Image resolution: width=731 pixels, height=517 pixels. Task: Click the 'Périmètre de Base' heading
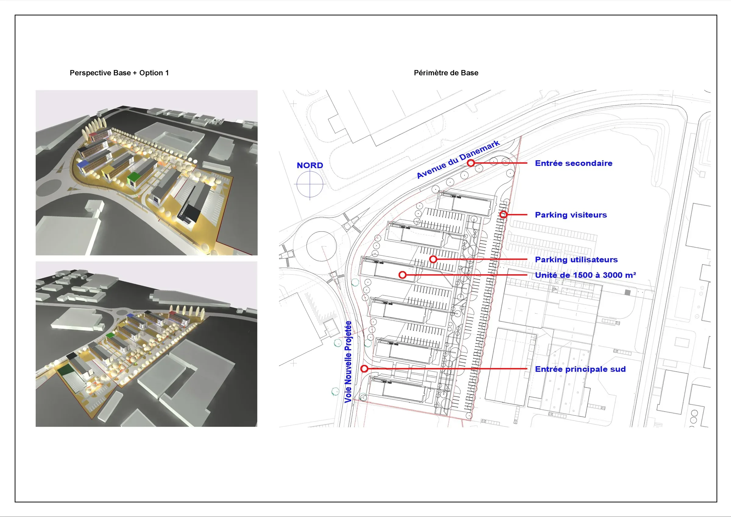[446, 73]
